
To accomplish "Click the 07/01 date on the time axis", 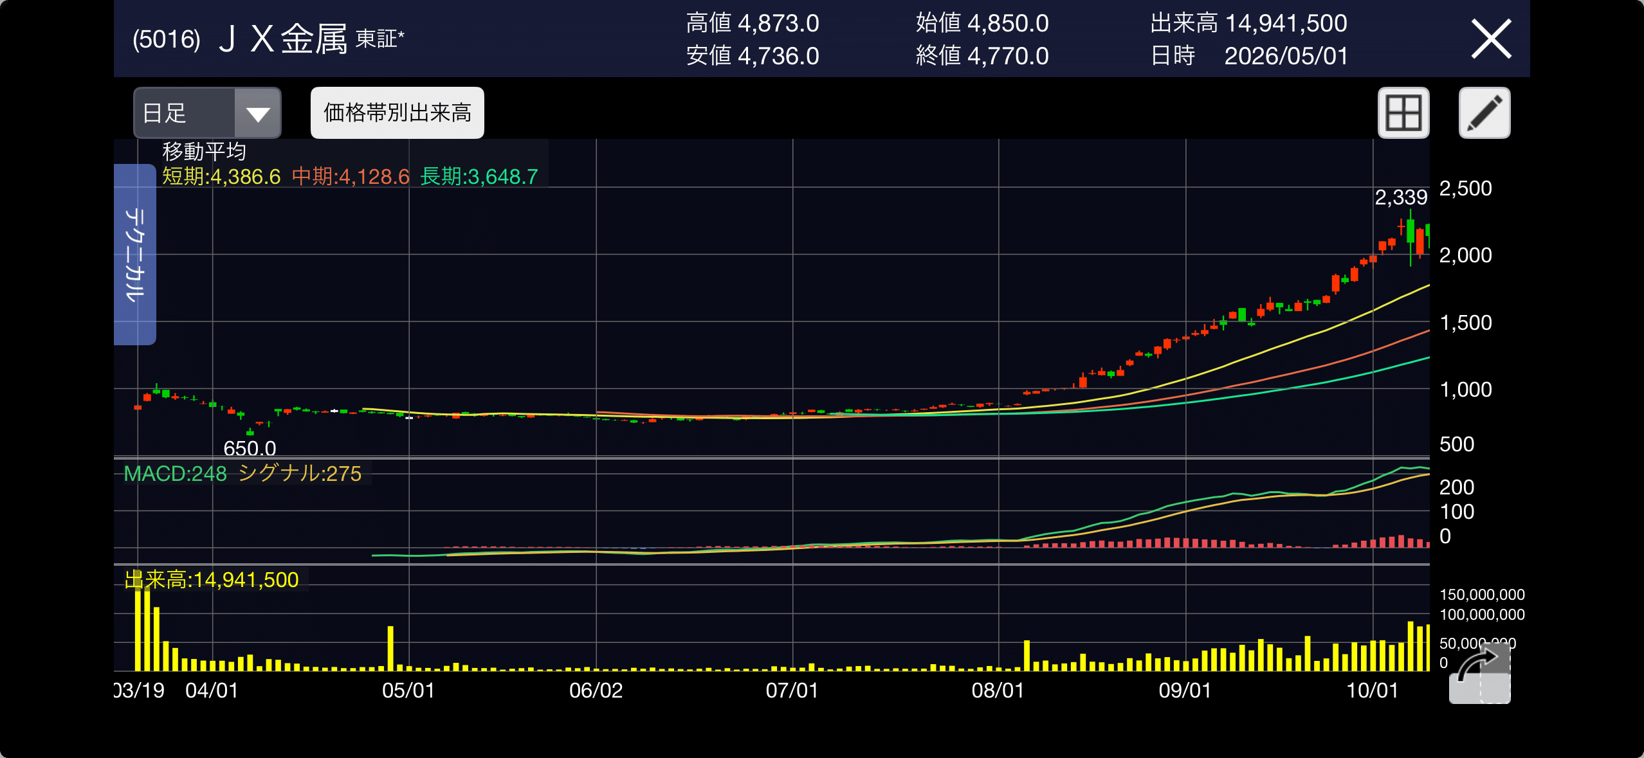I will (792, 690).
